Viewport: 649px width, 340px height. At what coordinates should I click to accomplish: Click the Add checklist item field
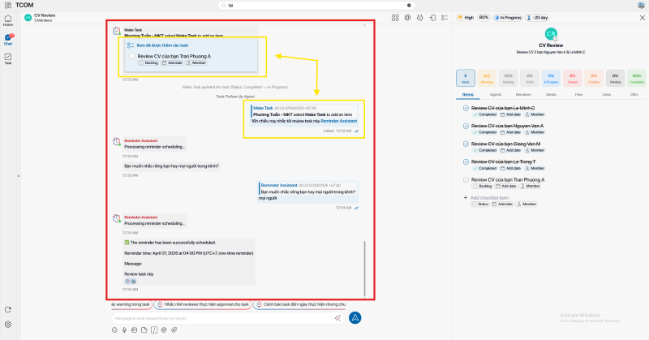(490, 198)
